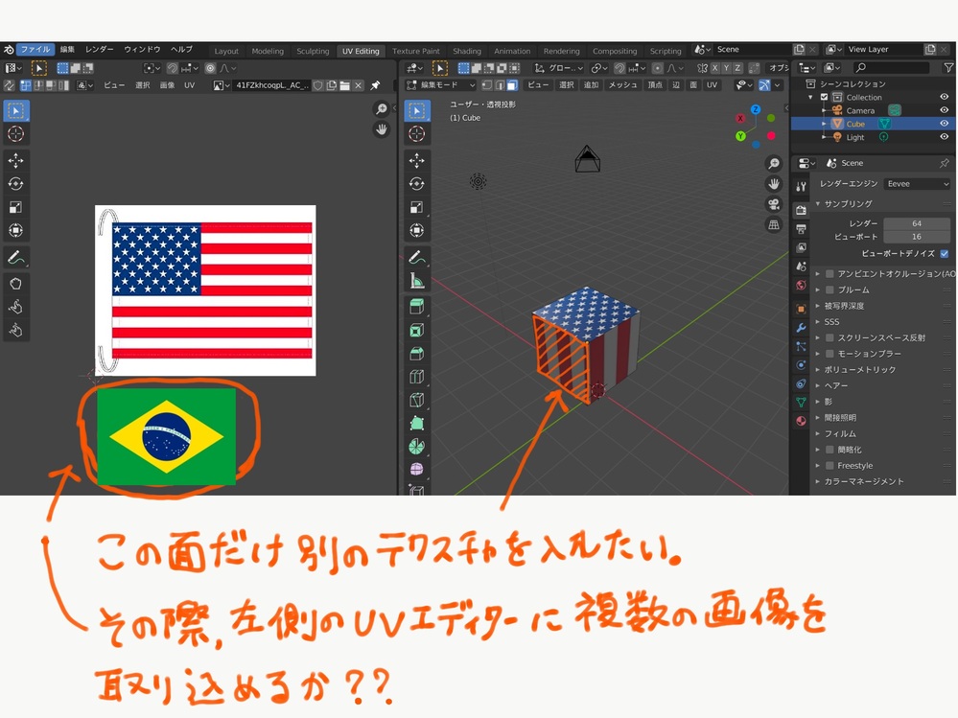The width and height of the screenshot is (958, 718).
Task: Select the Bevel tool in the 3D viewport
Action: (x=417, y=354)
